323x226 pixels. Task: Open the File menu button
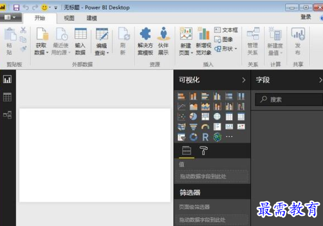pyautogui.click(x=10, y=17)
